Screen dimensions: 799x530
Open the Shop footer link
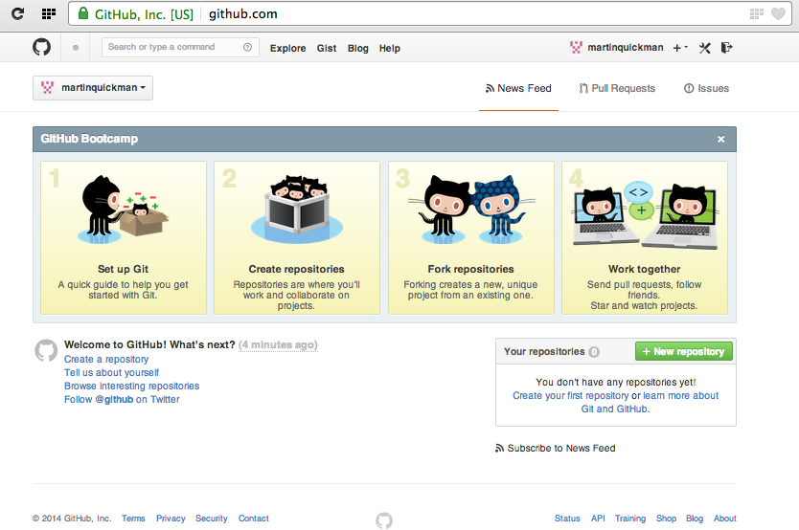[x=666, y=519]
